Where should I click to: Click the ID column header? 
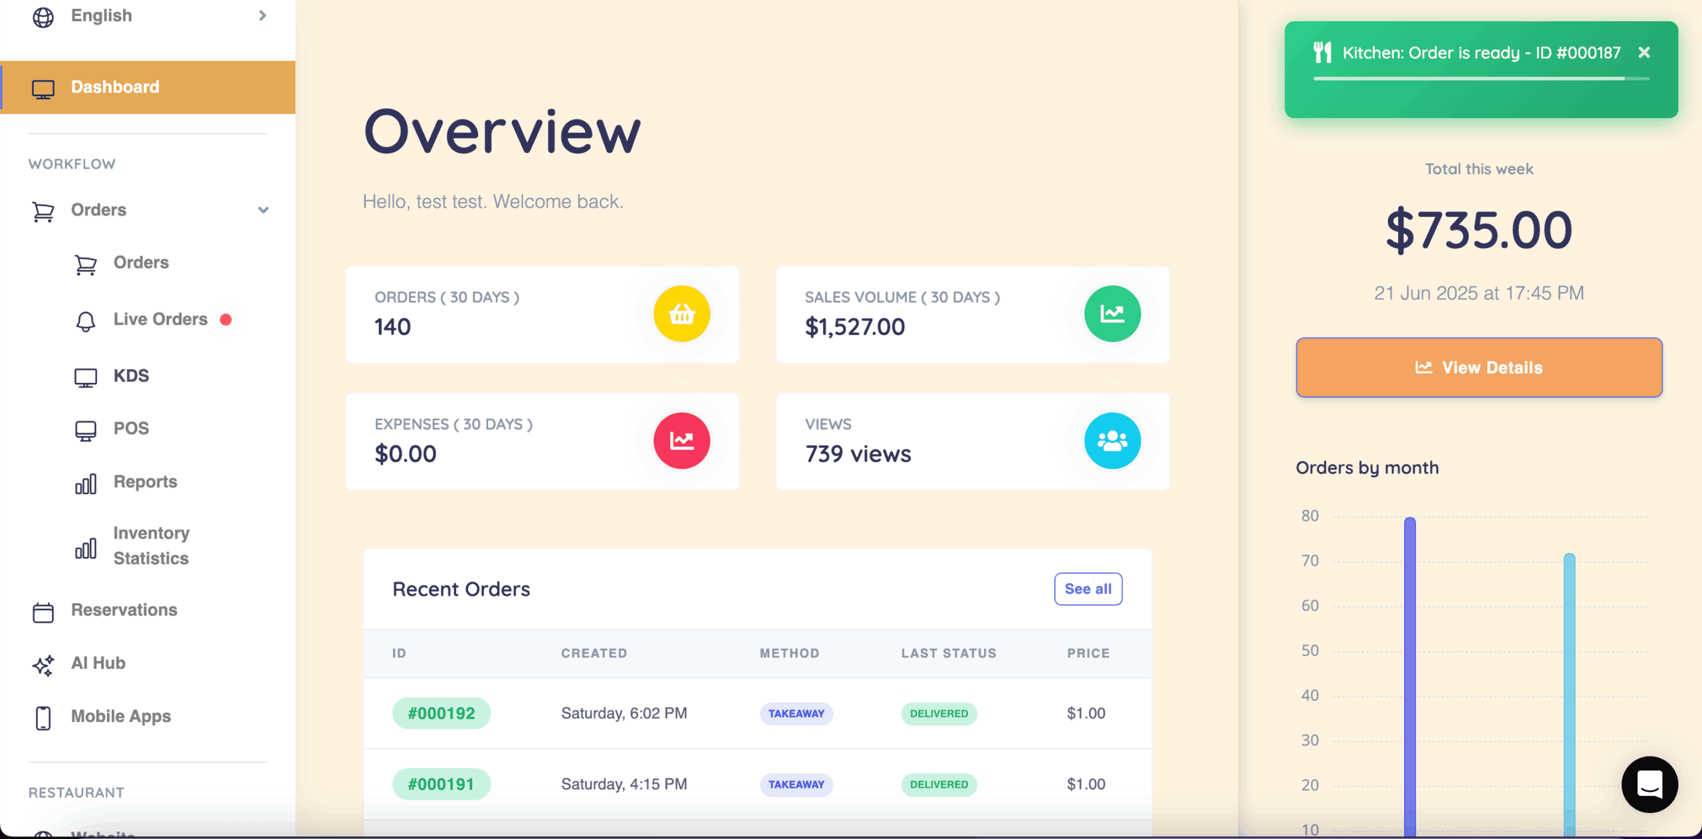pyautogui.click(x=399, y=654)
